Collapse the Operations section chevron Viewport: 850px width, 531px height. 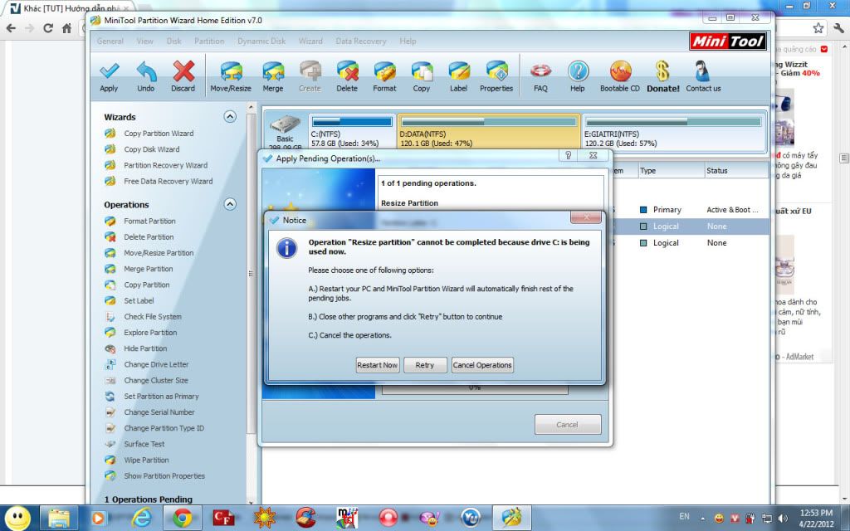230,204
